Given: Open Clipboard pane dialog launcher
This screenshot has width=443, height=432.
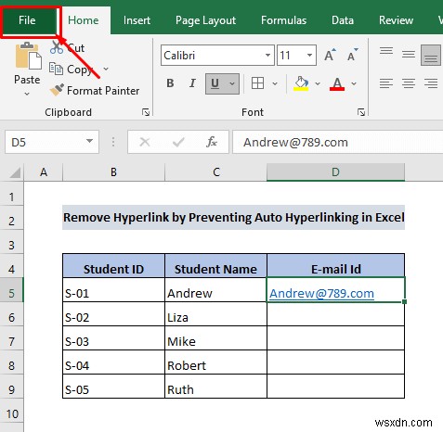Looking at the screenshot, I should tap(146, 112).
